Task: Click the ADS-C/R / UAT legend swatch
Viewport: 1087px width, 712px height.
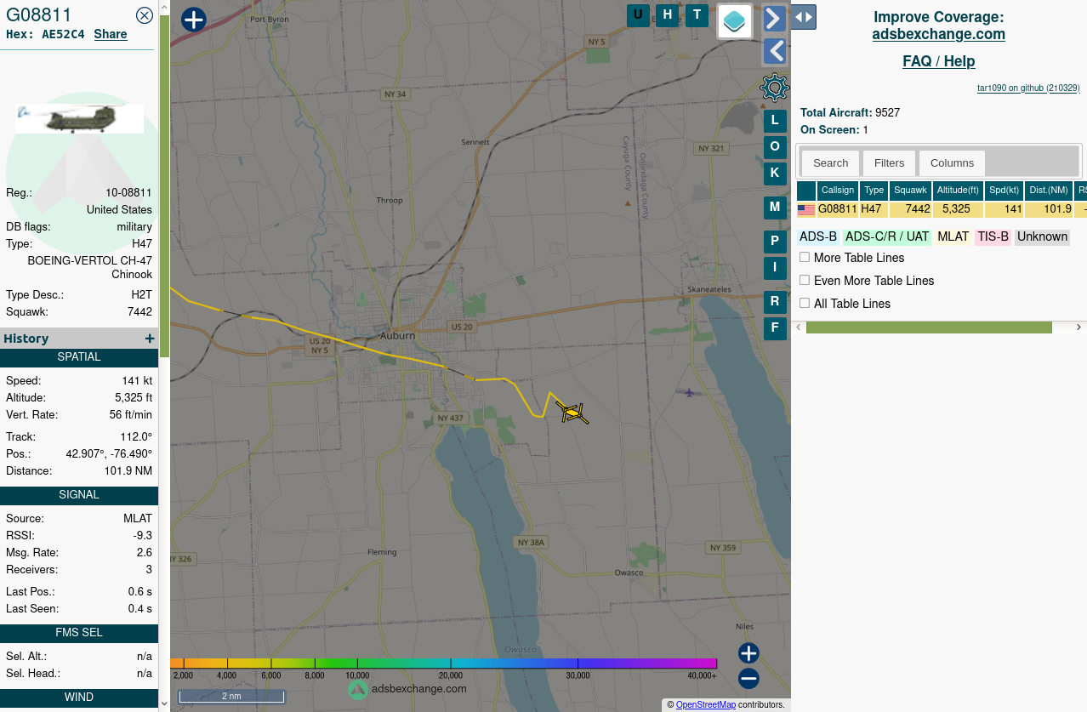Action: [887, 236]
